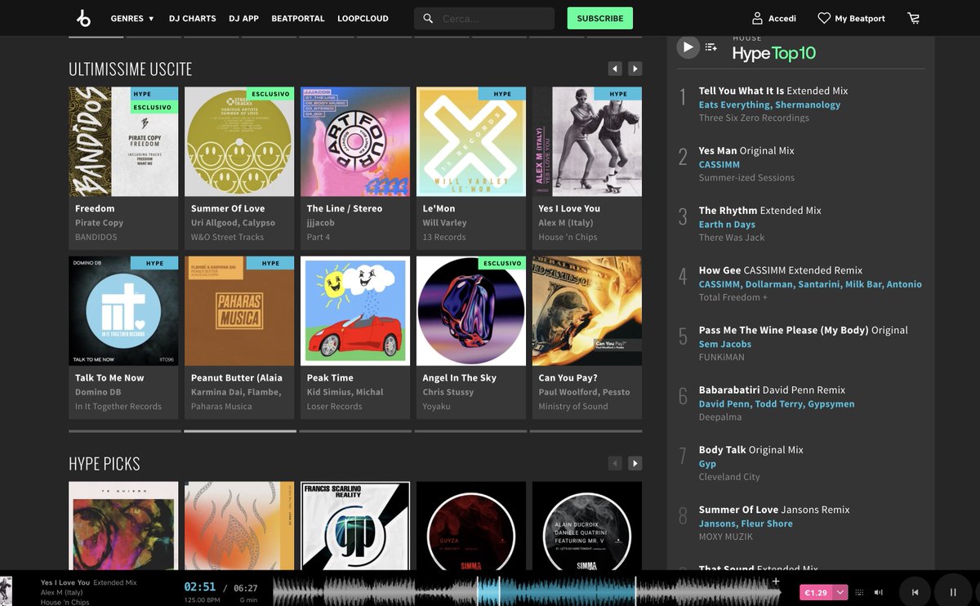The height and width of the screenshot is (606, 980).
Task: Pause the currently playing track
Action: click(952, 591)
